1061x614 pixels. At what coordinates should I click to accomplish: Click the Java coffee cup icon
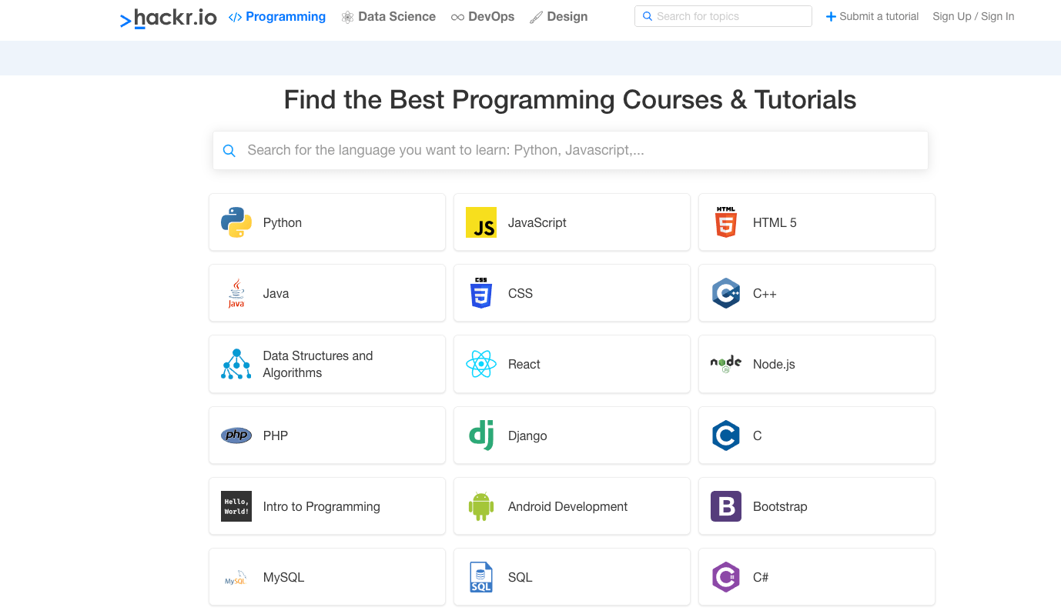(236, 293)
